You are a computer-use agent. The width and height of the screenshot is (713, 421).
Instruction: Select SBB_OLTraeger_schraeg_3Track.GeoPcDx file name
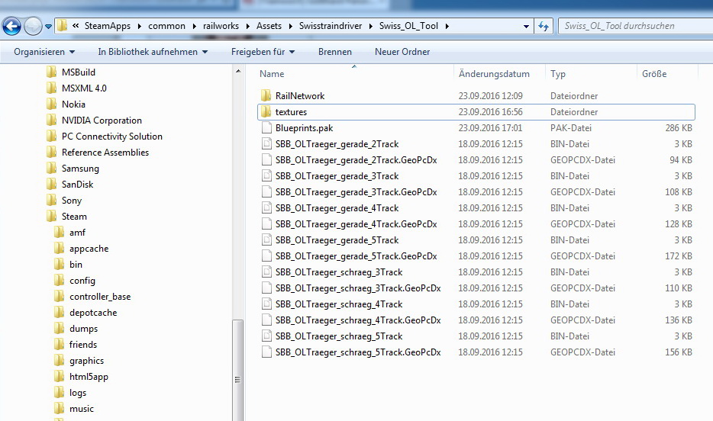358,288
